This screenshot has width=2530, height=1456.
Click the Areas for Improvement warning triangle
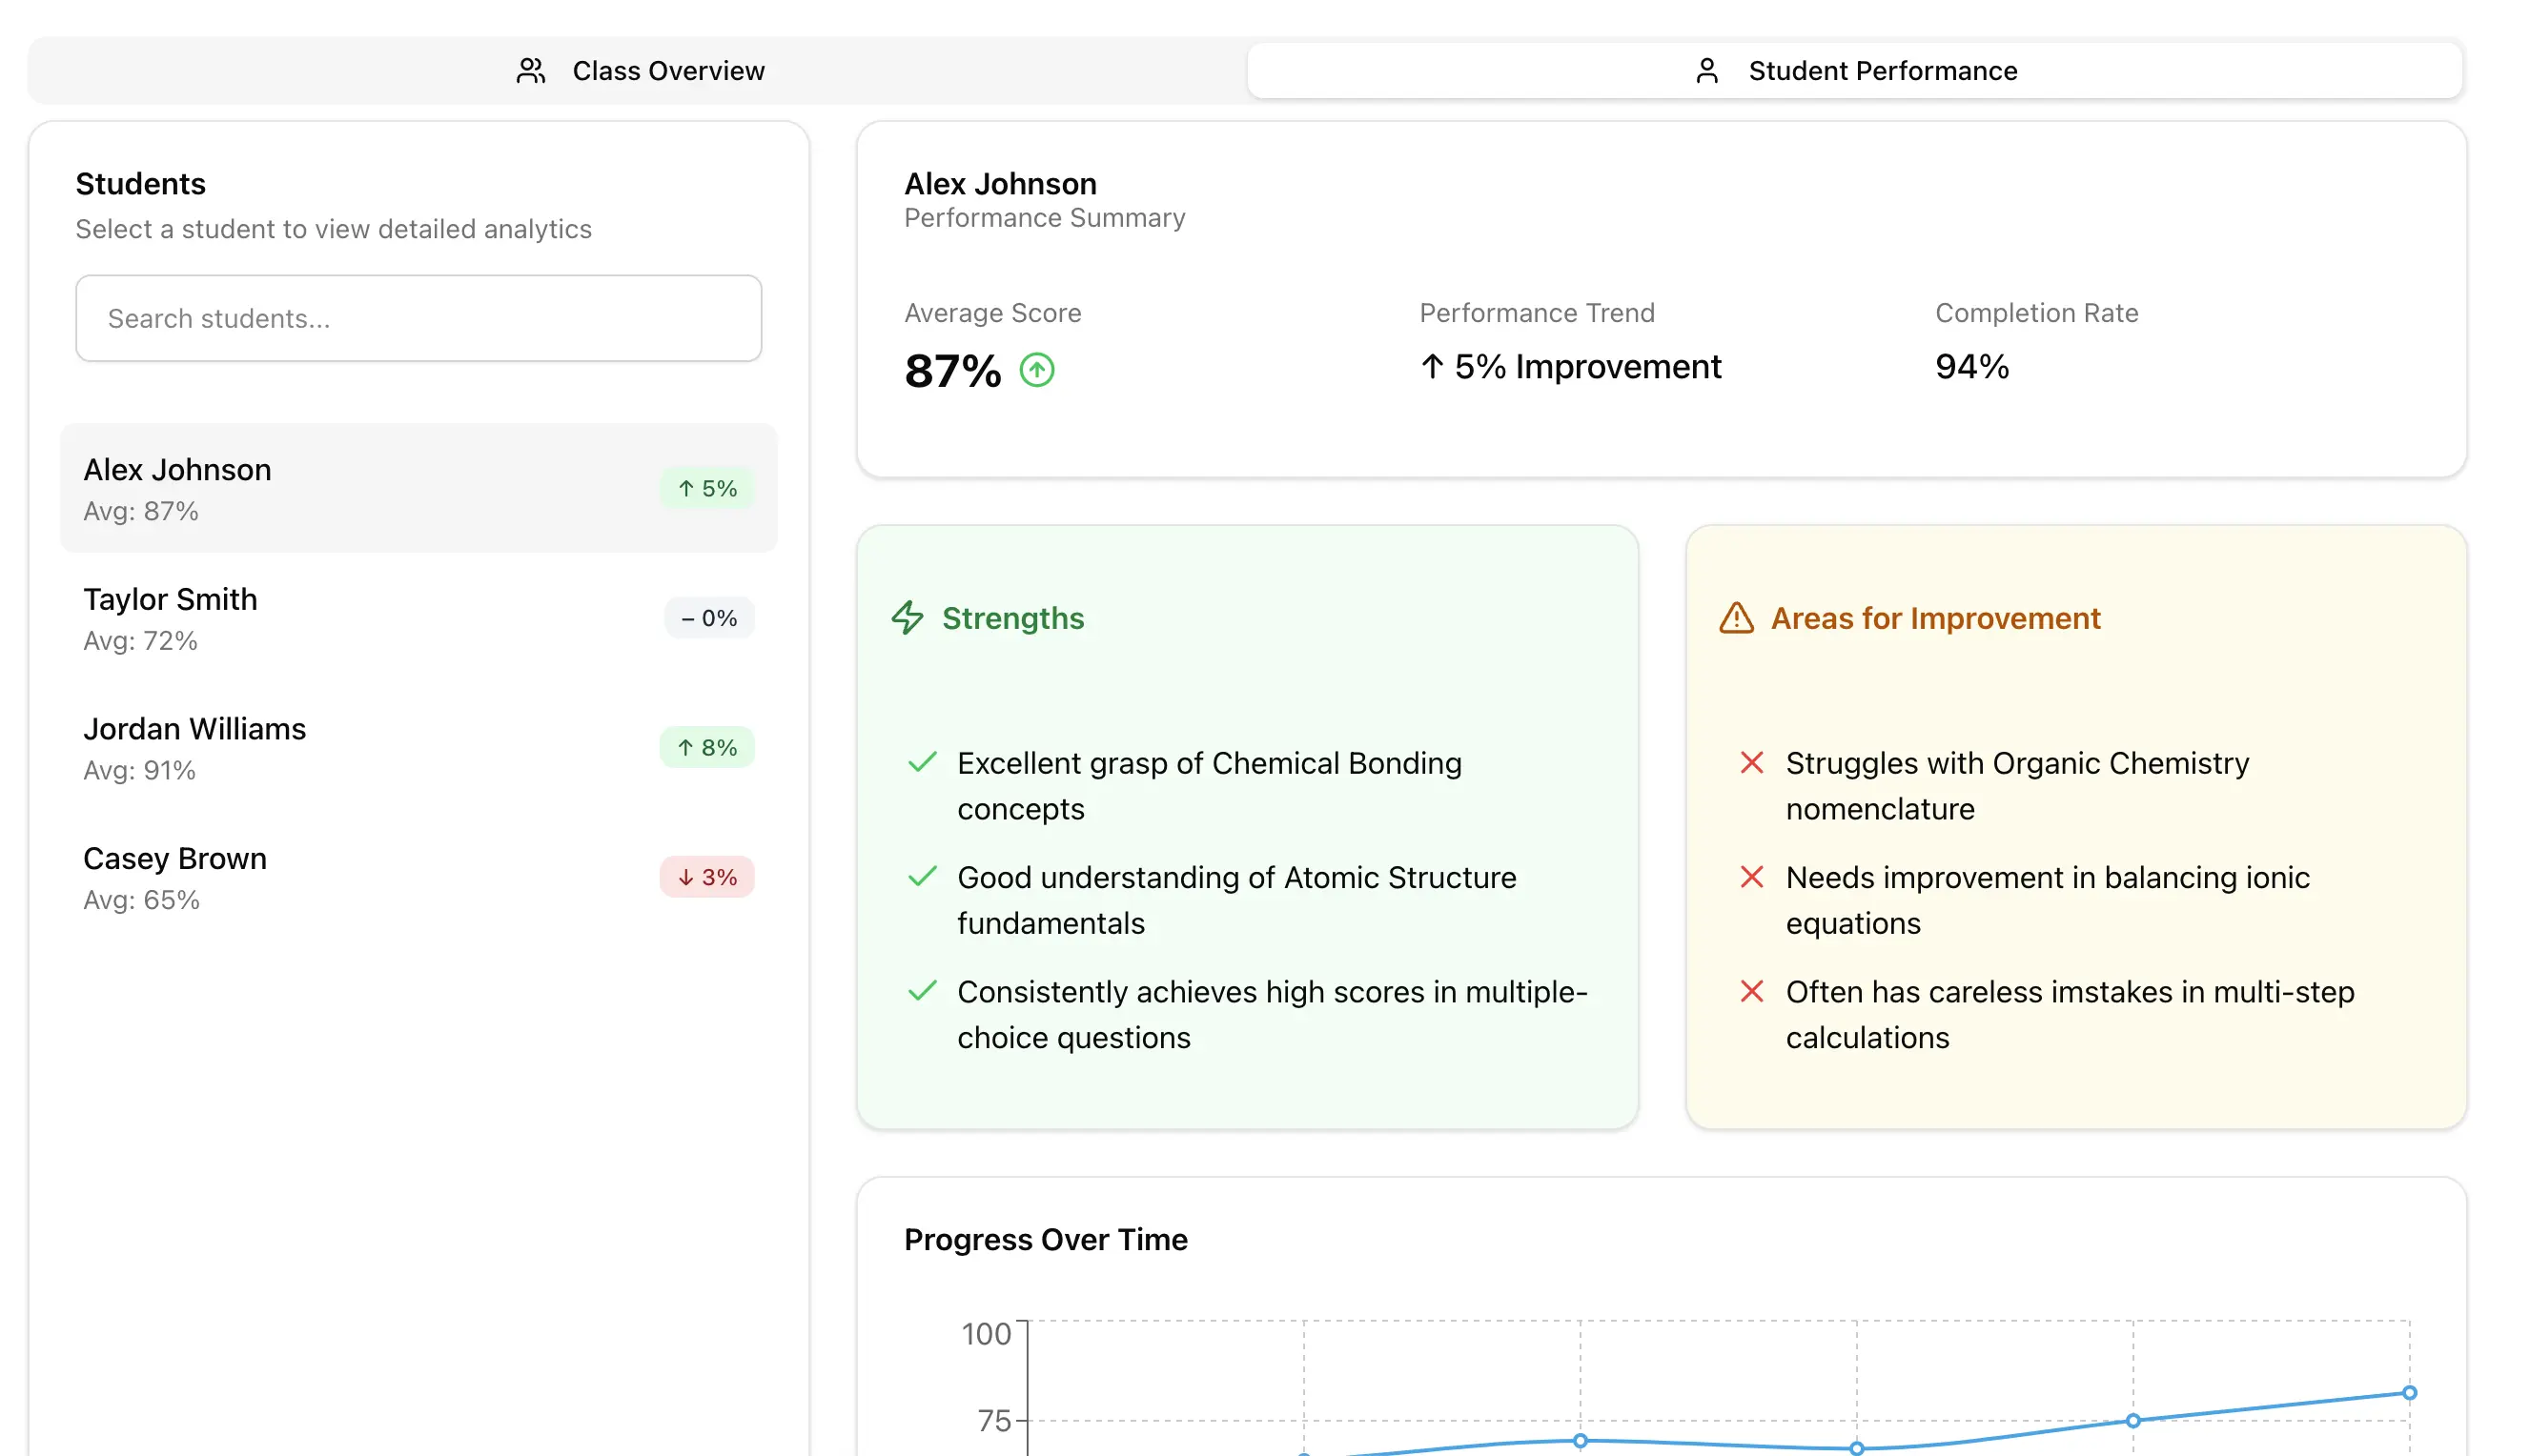(x=1736, y=617)
